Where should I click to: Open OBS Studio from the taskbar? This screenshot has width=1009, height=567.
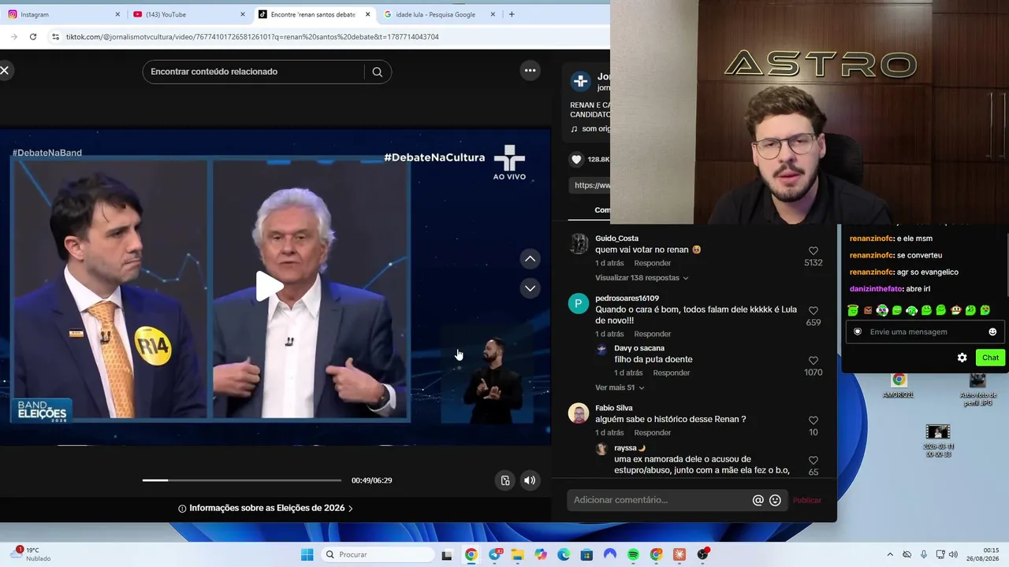tap(702, 554)
